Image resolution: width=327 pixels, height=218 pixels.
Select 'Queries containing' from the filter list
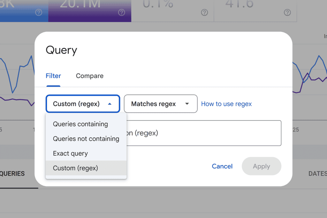[80, 124]
